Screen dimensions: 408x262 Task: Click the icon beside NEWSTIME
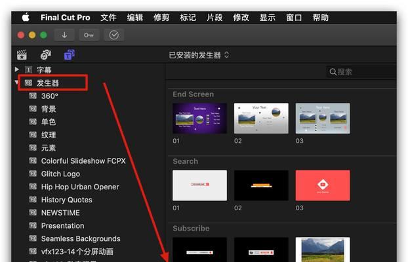click(33, 212)
